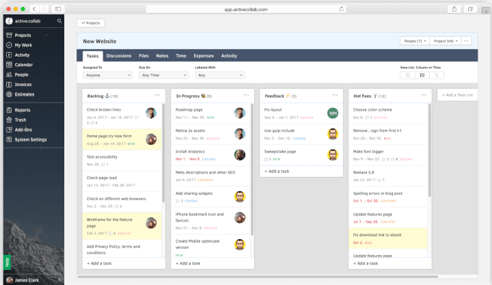This screenshot has width=492, height=285.
Task: Click the Estimates sidebar icon
Action: point(9,94)
